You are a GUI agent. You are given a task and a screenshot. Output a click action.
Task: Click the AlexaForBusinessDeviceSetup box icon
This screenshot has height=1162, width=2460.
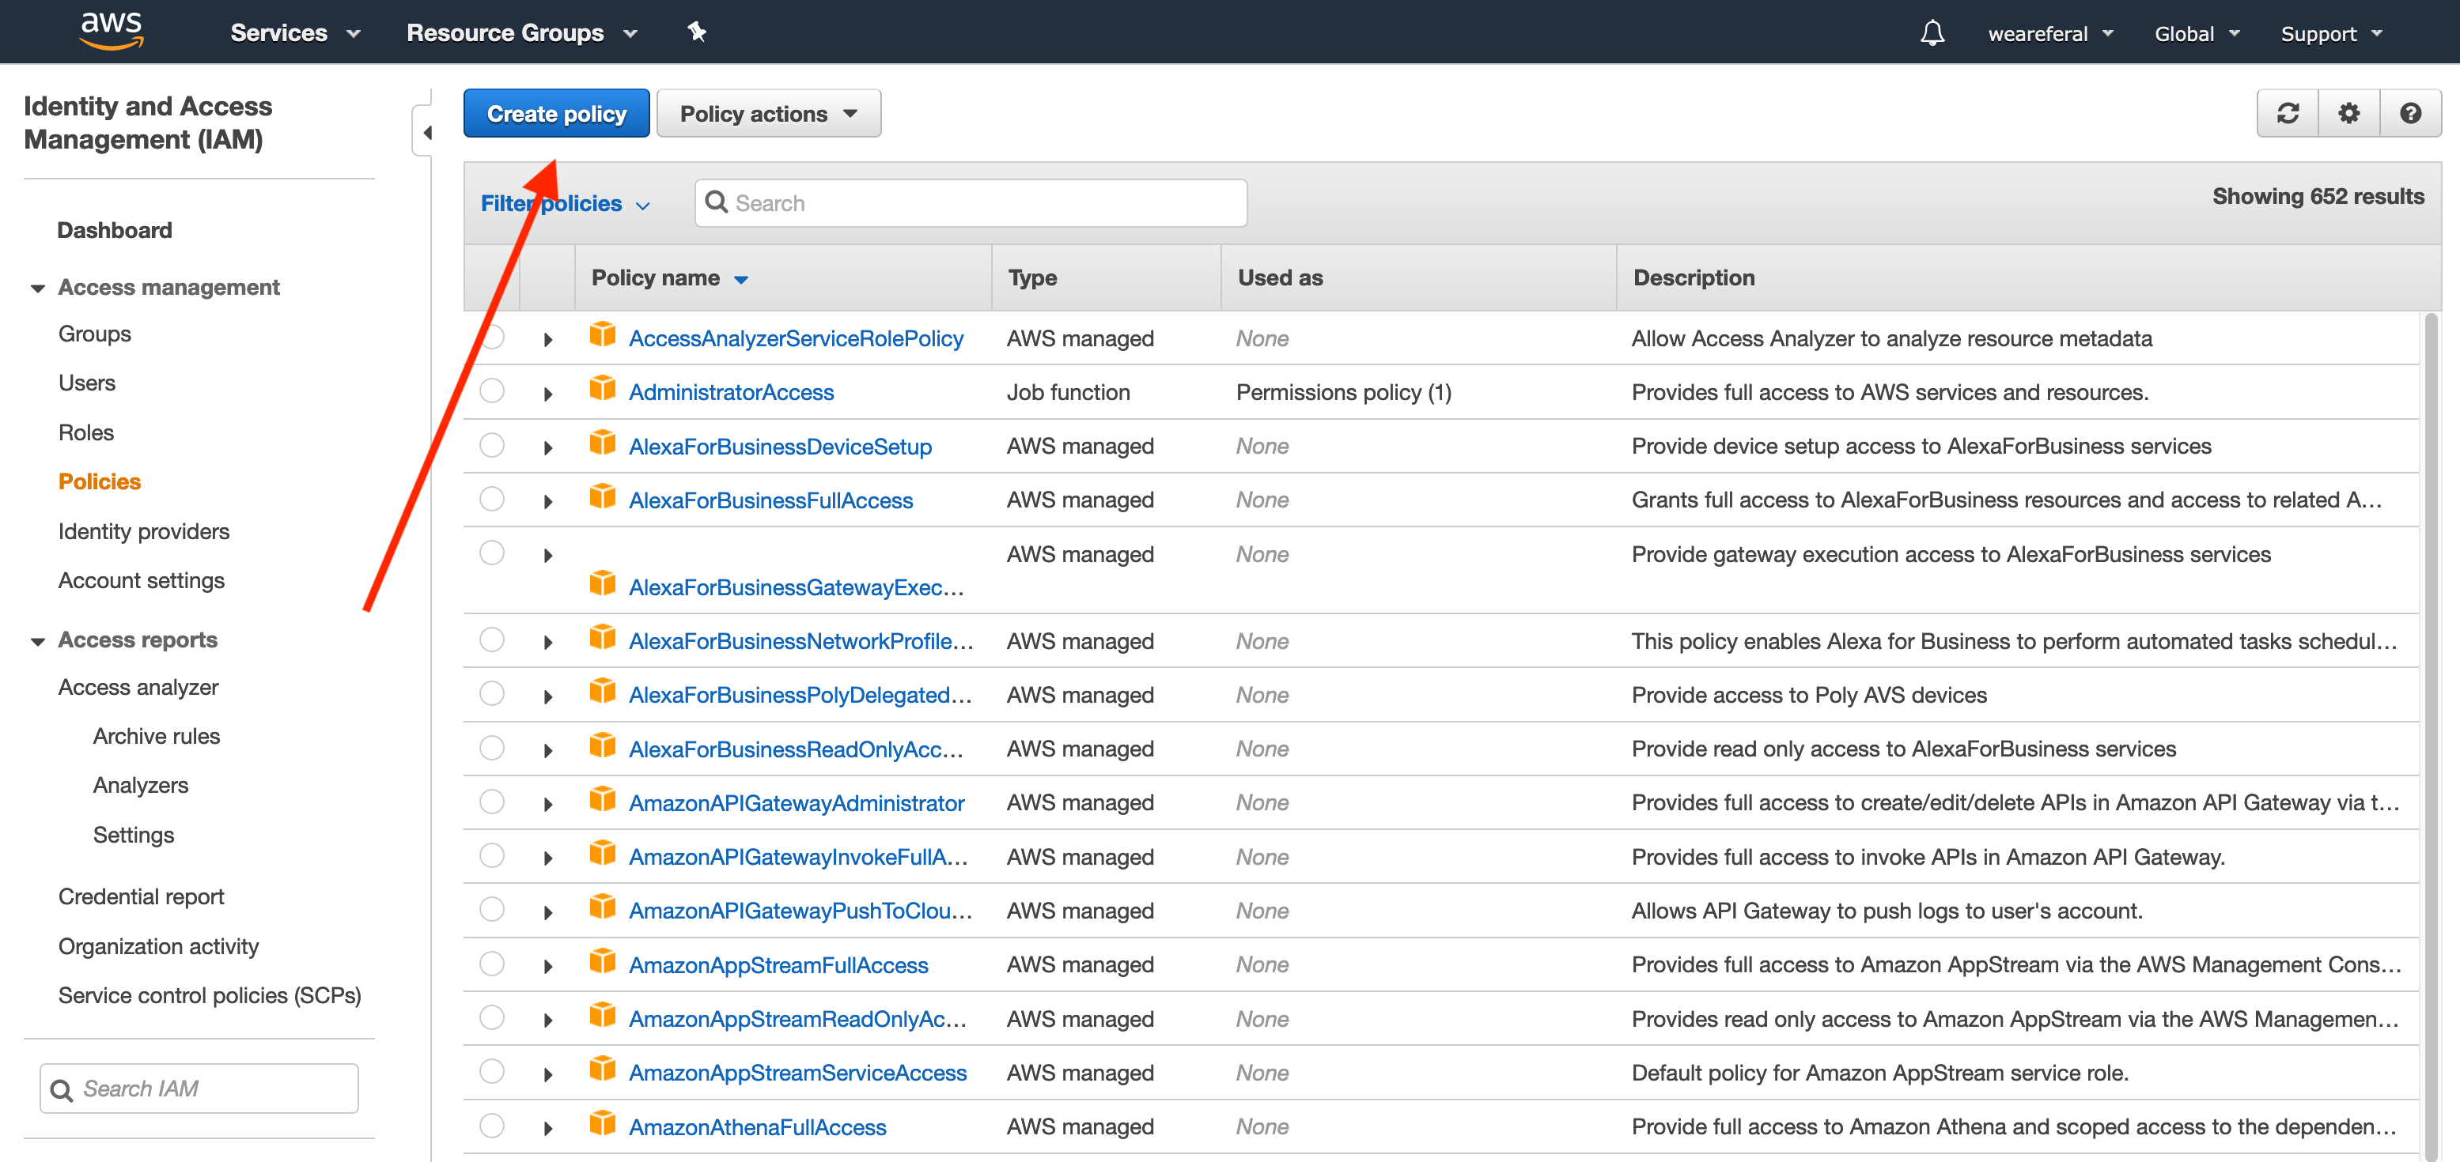[x=603, y=443]
